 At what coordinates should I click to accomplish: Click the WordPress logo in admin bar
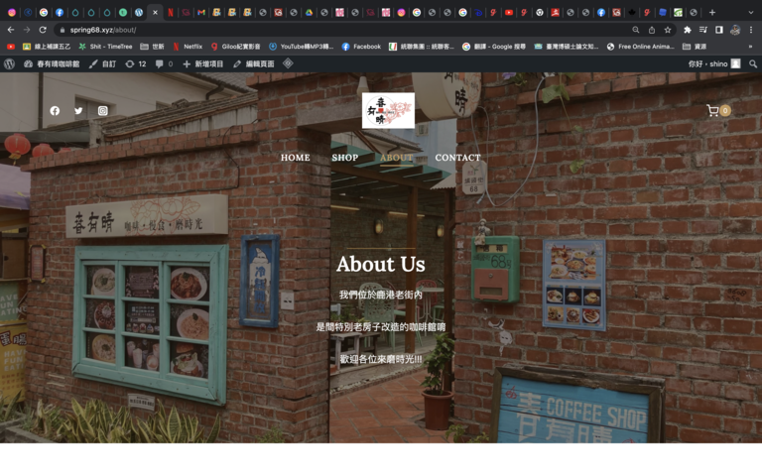pos(10,63)
